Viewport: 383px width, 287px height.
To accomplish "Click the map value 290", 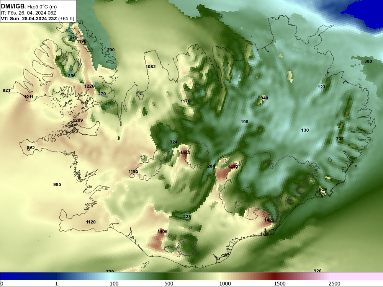I will pyautogui.click(x=111, y=50).
